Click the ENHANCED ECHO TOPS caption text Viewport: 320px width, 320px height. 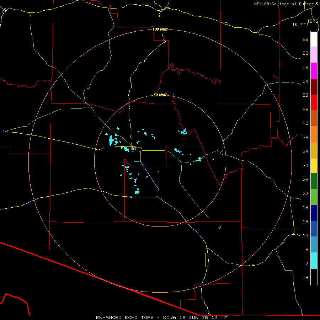[x=124, y=318]
